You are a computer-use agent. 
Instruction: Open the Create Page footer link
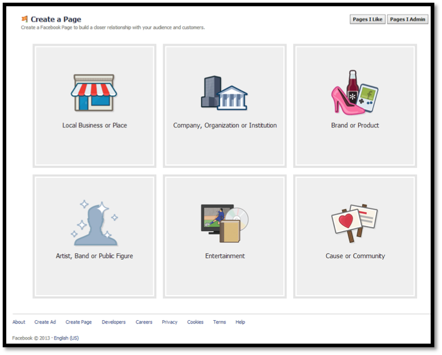pyautogui.click(x=79, y=322)
